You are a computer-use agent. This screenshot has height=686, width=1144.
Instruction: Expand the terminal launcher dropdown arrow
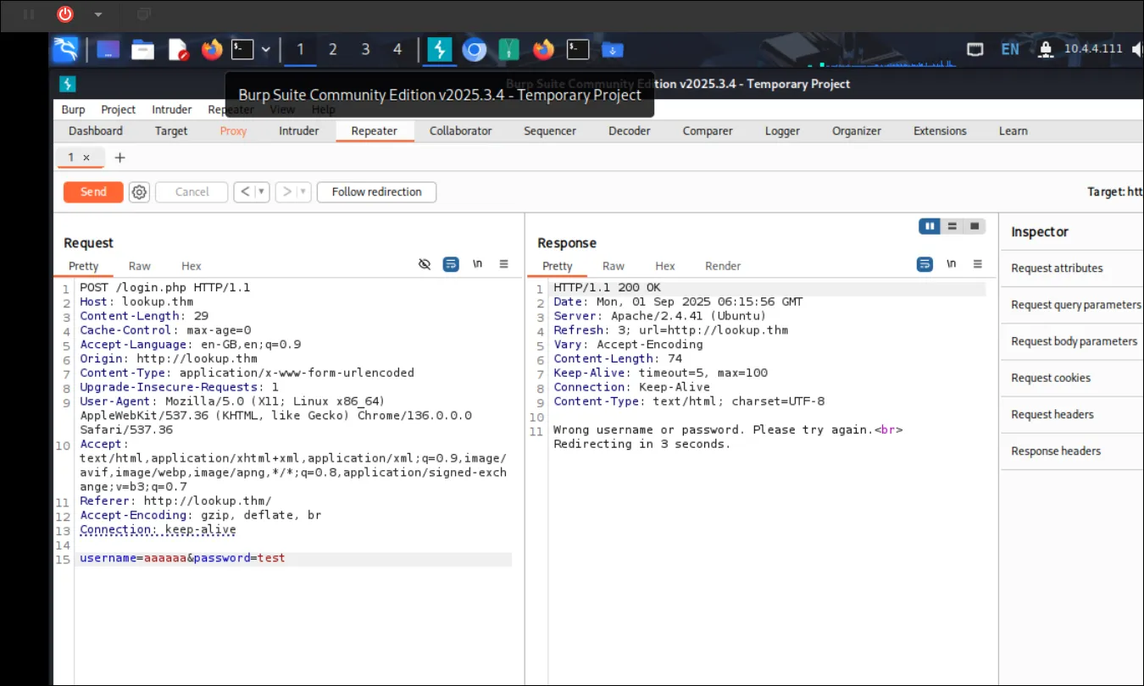(x=265, y=50)
